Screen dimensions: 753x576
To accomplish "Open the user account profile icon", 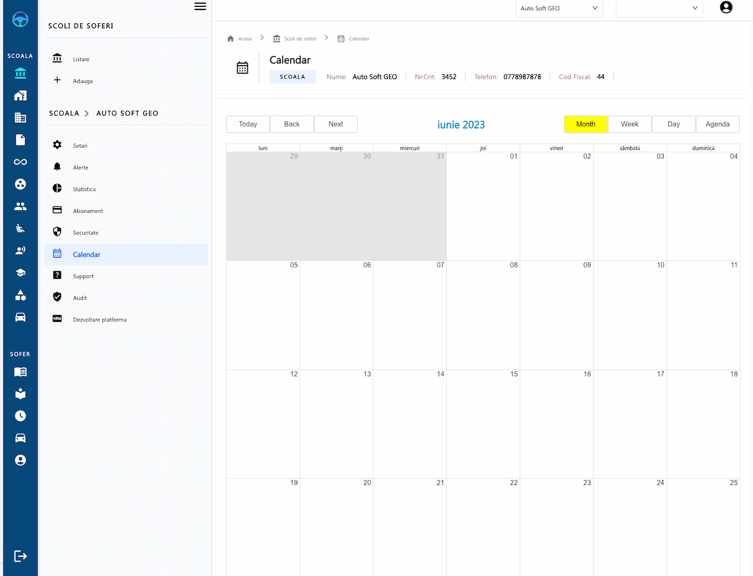I will coord(726,8).
